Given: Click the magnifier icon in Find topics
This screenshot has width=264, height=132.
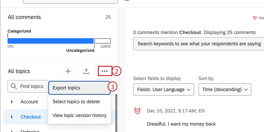Looking at the screenshot, I should [x=14, y=86].
